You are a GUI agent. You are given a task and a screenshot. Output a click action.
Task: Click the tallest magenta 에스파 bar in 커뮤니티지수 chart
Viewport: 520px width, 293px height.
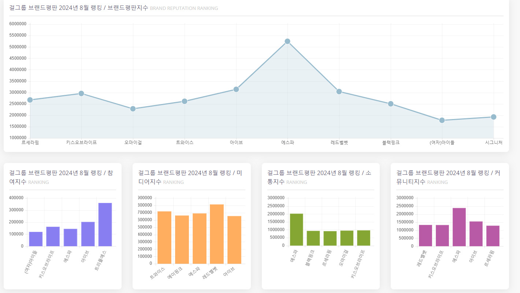[x=459, y=227]
